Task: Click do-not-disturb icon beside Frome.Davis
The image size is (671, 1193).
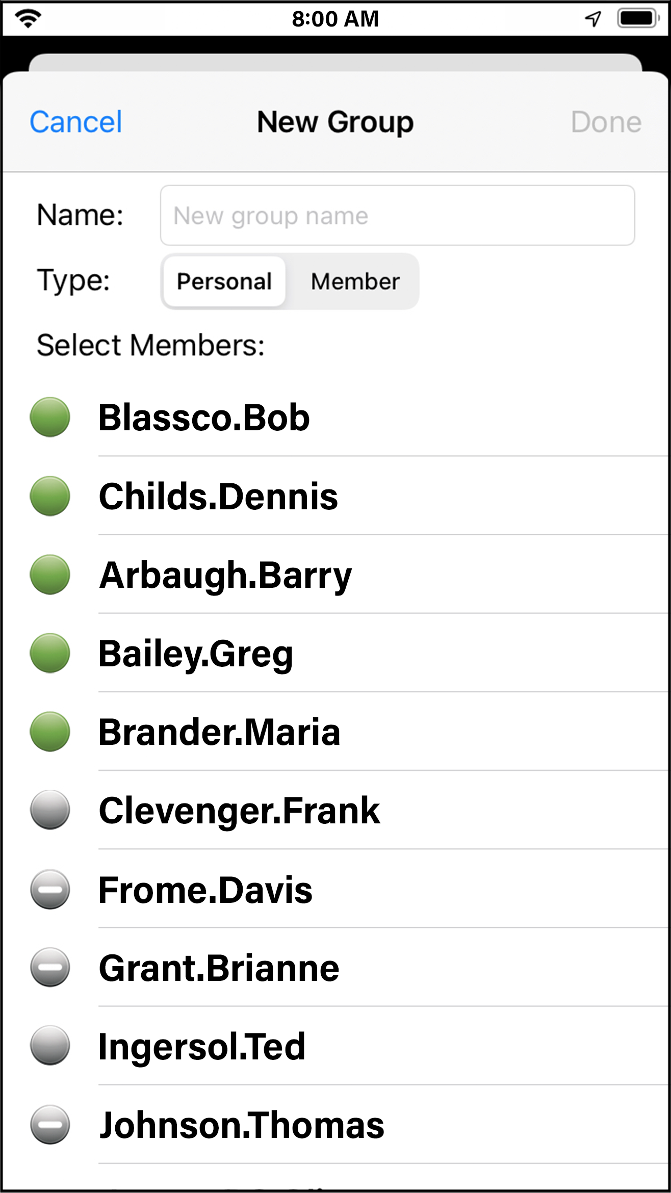Action: pyautogui.click(x=50, y=890)
